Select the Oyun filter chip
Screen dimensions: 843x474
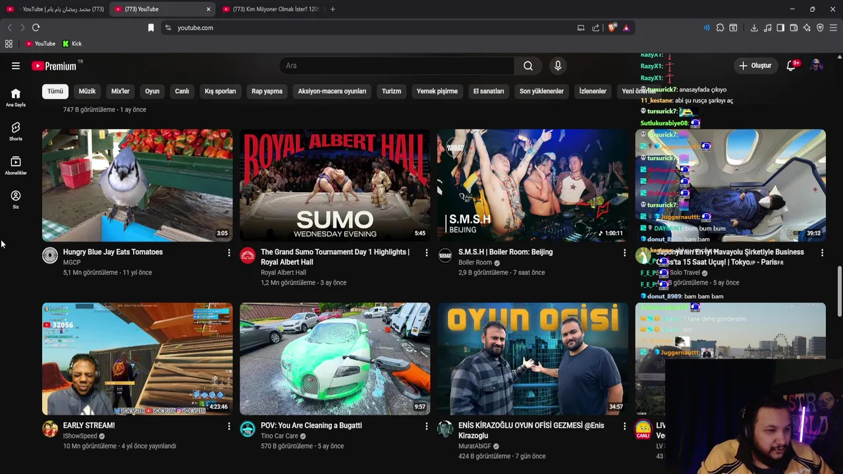pyautogui.click(x=152, y=92)
